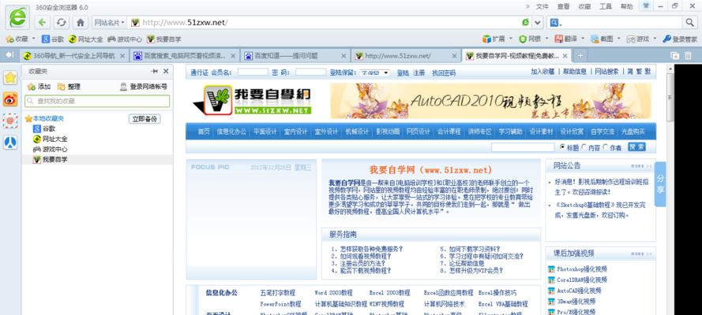Open the 文件 menu
This screenshot has width=702, height=315.
tap(542, 6)
